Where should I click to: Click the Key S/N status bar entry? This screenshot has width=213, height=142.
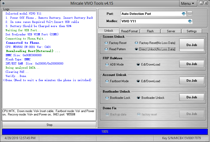181,138
